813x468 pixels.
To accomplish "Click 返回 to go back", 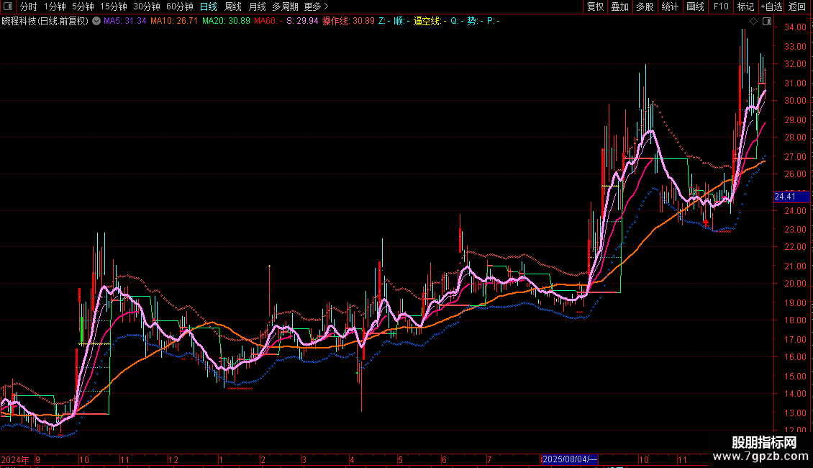I will click(797, 6).
